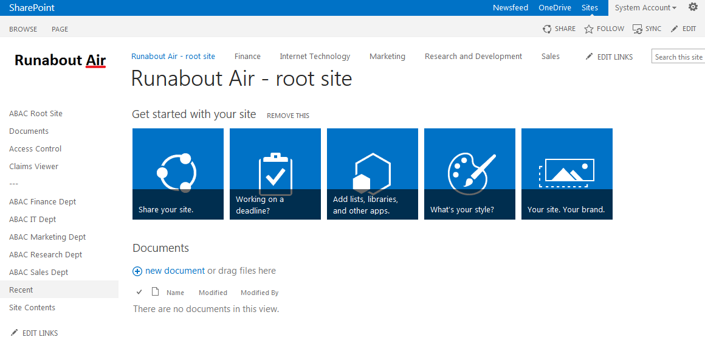Click the plus icon for new document
Viewport: 705px width, 351px height.
pos(137,271)
